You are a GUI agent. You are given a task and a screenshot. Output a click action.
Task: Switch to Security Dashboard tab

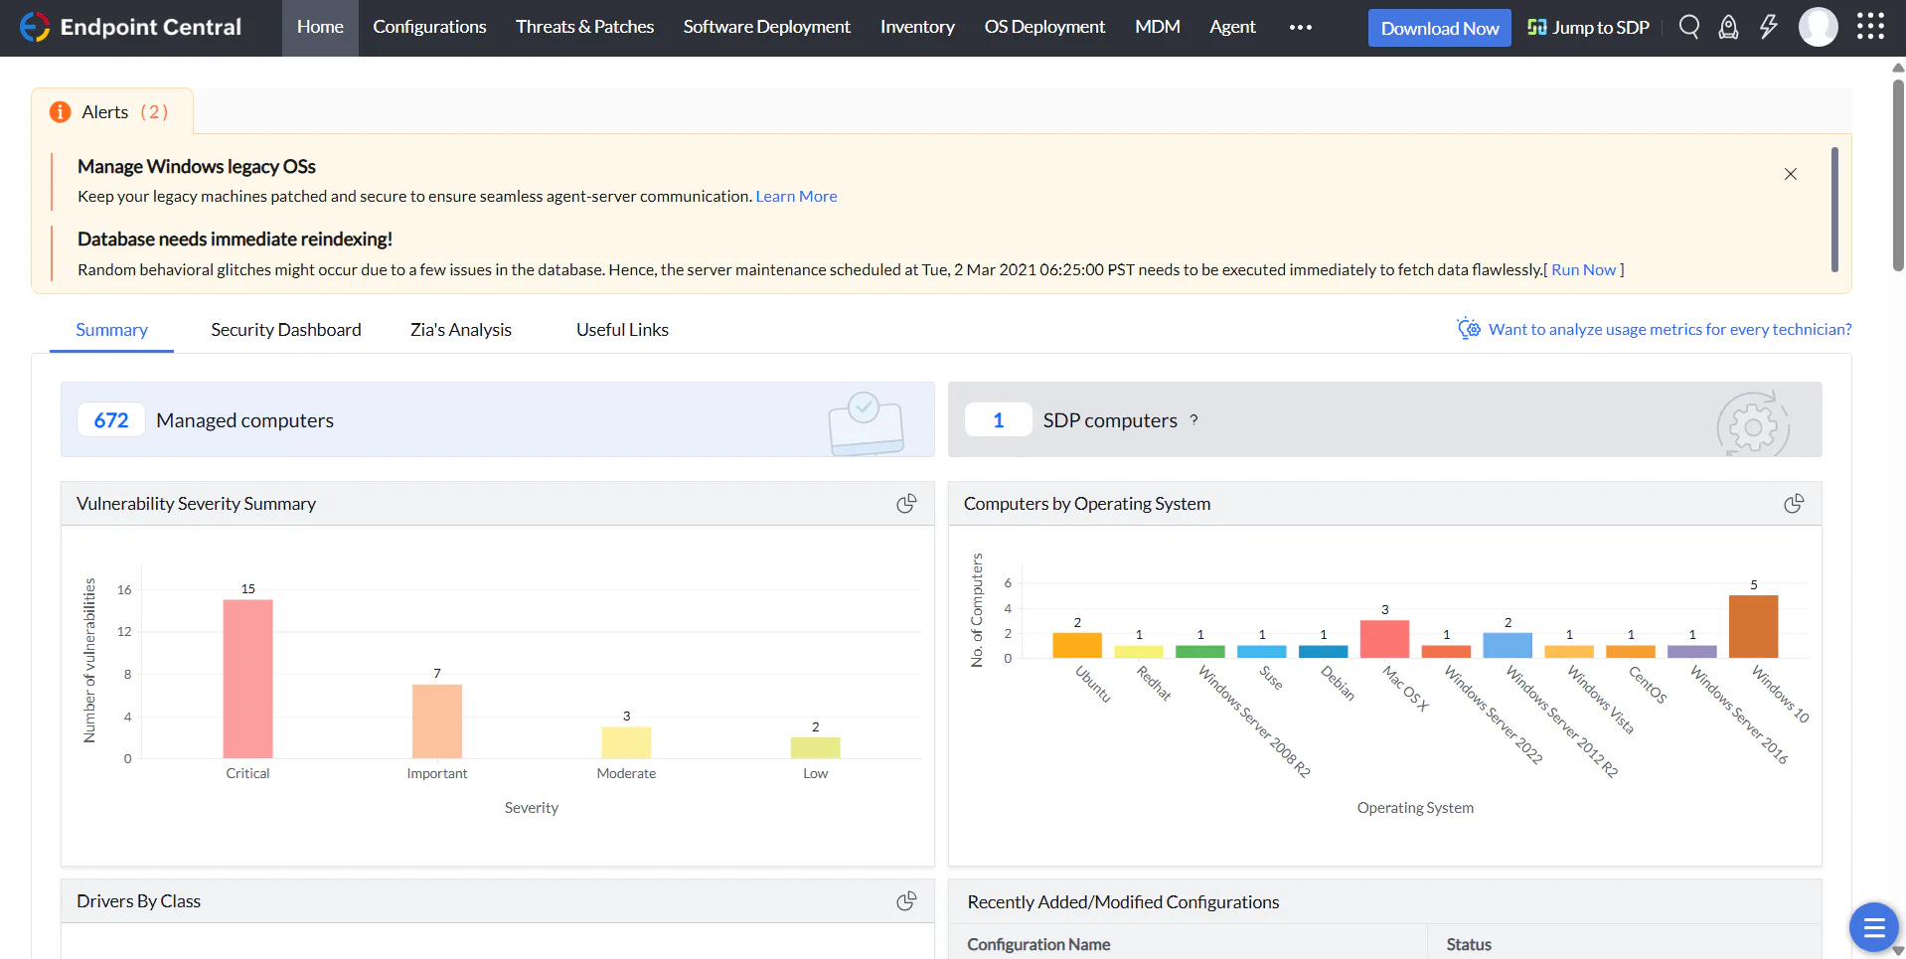point(286,330)
